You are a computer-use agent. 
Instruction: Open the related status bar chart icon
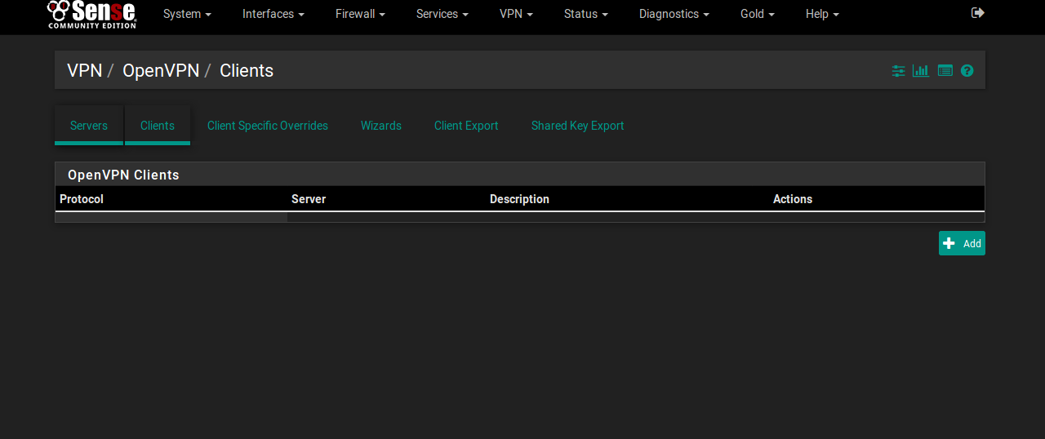click(x=921, y=71)
